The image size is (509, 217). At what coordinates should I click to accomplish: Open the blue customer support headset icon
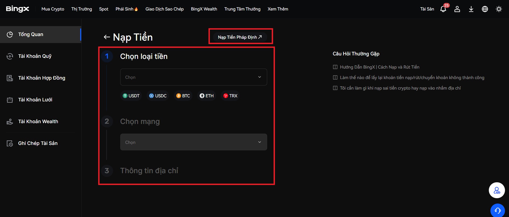click(498, 210)
